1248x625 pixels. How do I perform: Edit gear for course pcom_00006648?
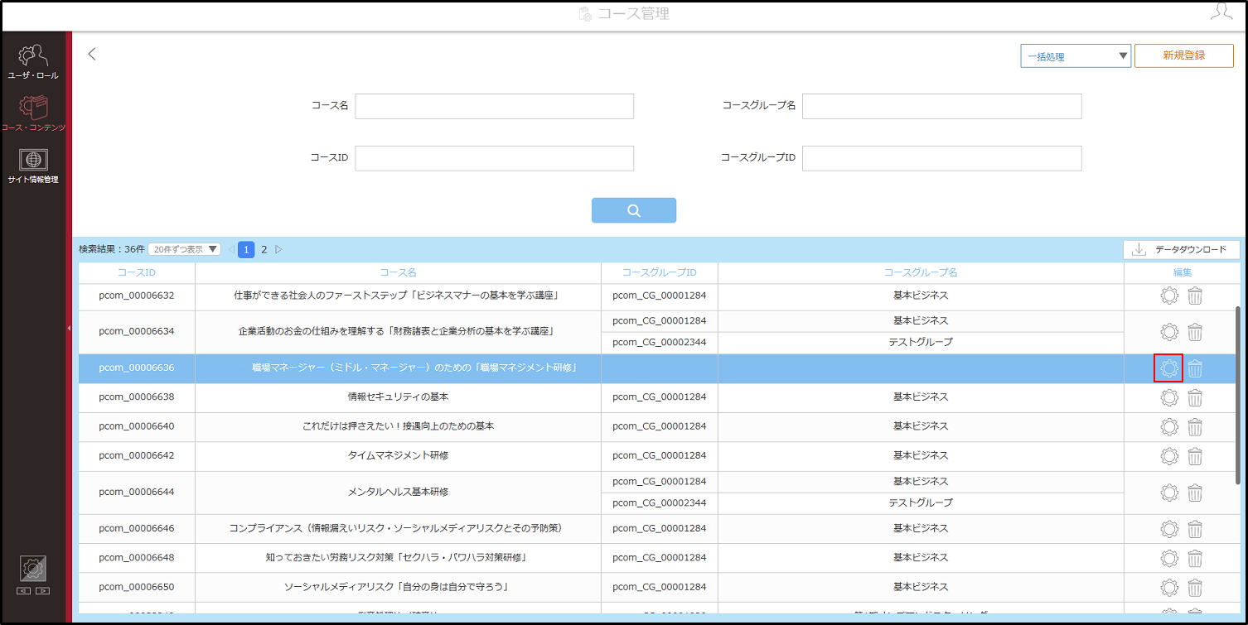[x=1169, y=558]
